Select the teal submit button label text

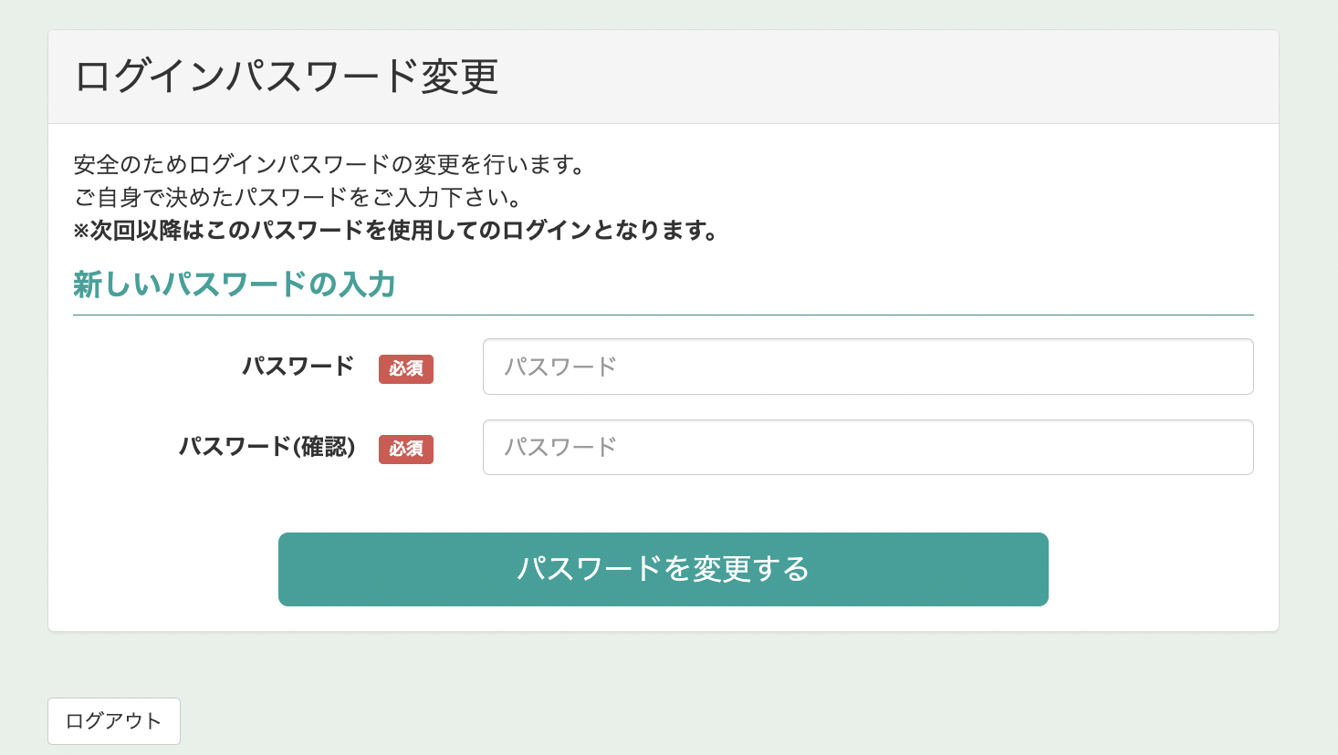663,568
